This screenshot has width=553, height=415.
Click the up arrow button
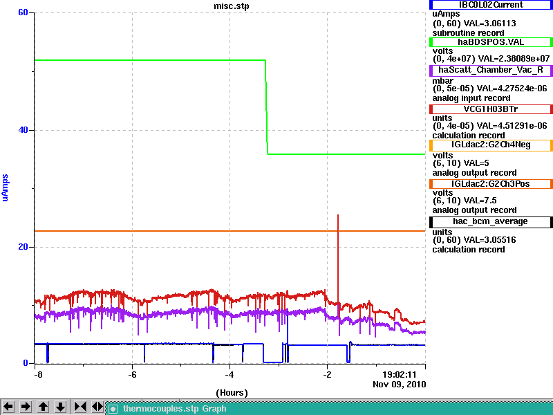43,407
